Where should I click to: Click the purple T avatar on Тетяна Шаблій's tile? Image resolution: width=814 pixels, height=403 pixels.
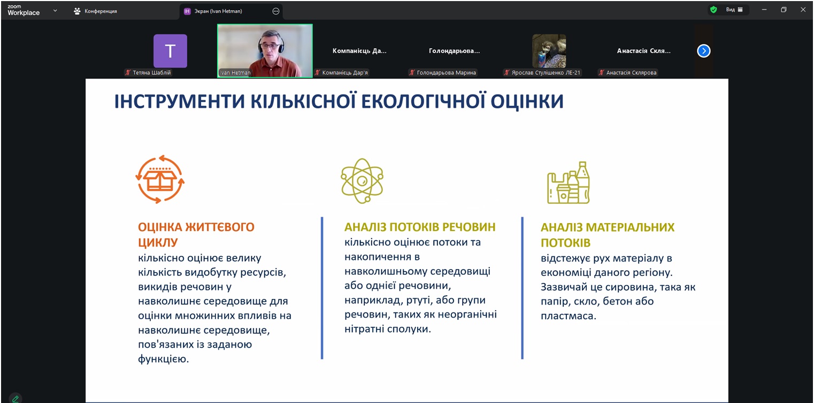tap(170, 51)
